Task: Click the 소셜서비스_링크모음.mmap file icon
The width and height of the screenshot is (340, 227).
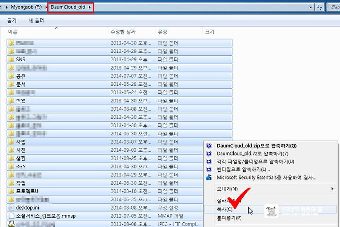Action: [x=11, y=216]
